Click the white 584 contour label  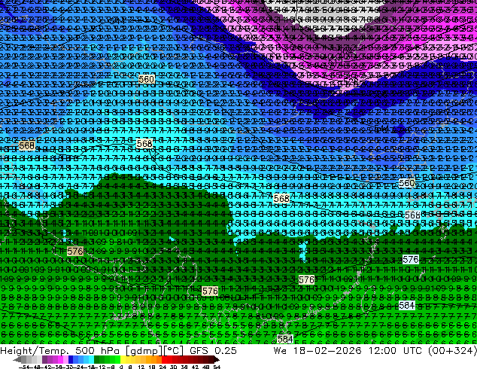pyautogui.click(x=406, y=305)
